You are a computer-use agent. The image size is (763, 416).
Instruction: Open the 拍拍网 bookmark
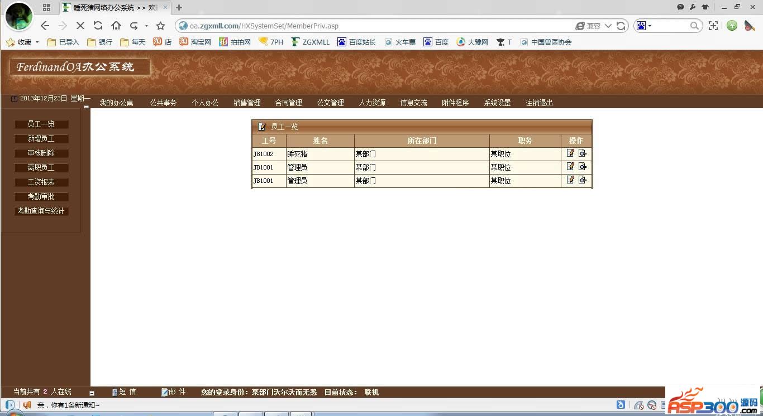235,42
